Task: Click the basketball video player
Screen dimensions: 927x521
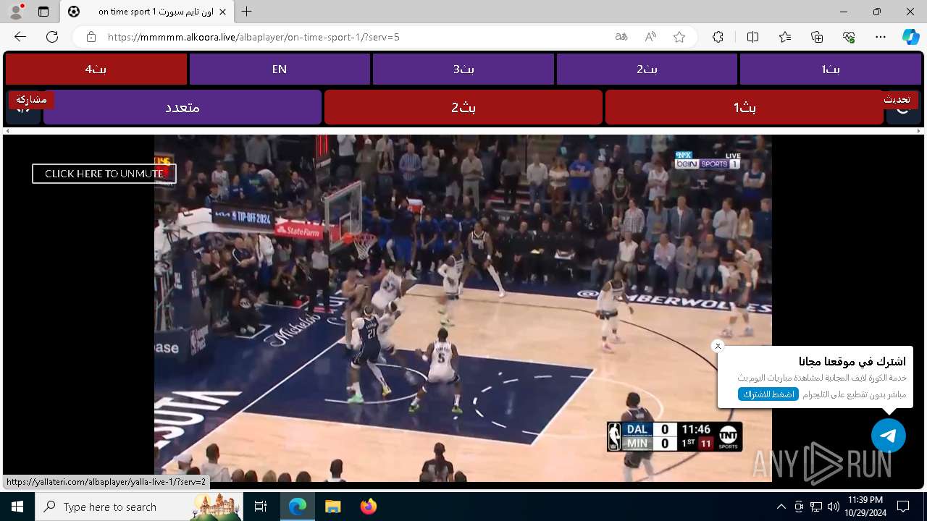Action: coord(463,308)
